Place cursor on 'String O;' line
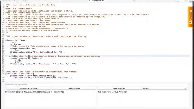This screenshot has width=194, height=109. tap(15, 44)
